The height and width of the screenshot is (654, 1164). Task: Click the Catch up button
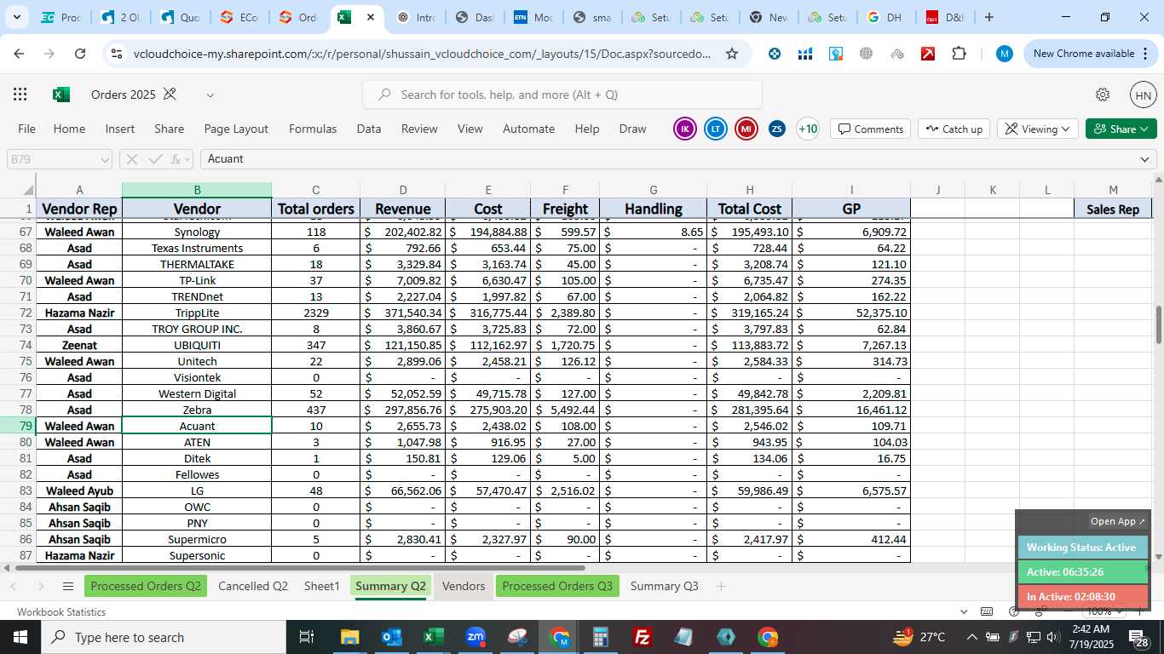coord(954,129)
